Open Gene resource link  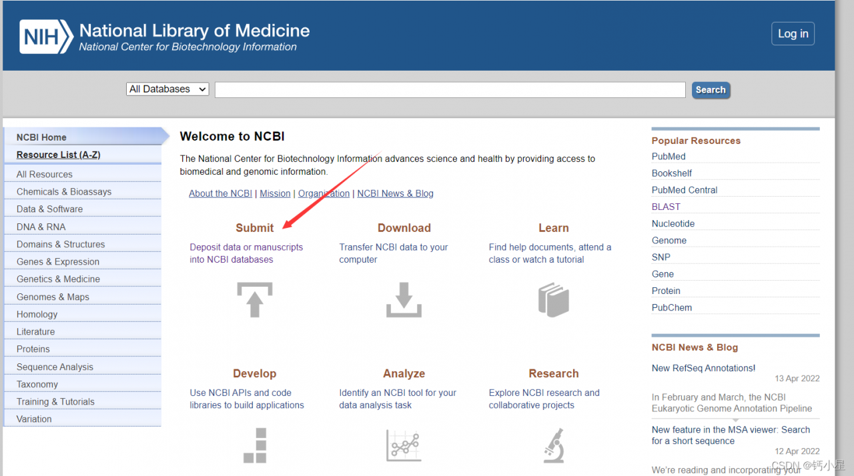click(x=663, y=274)
